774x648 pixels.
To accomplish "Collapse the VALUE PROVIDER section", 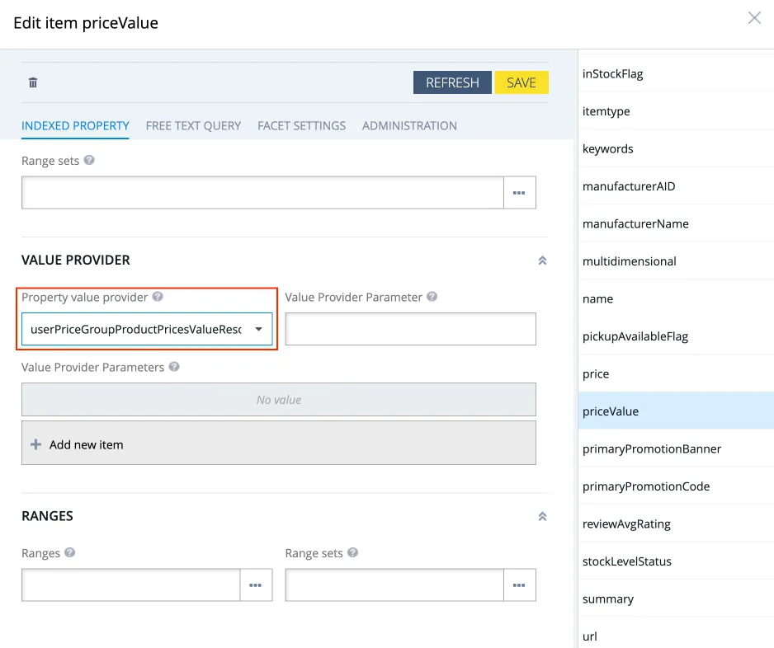I will click(542, 261).
